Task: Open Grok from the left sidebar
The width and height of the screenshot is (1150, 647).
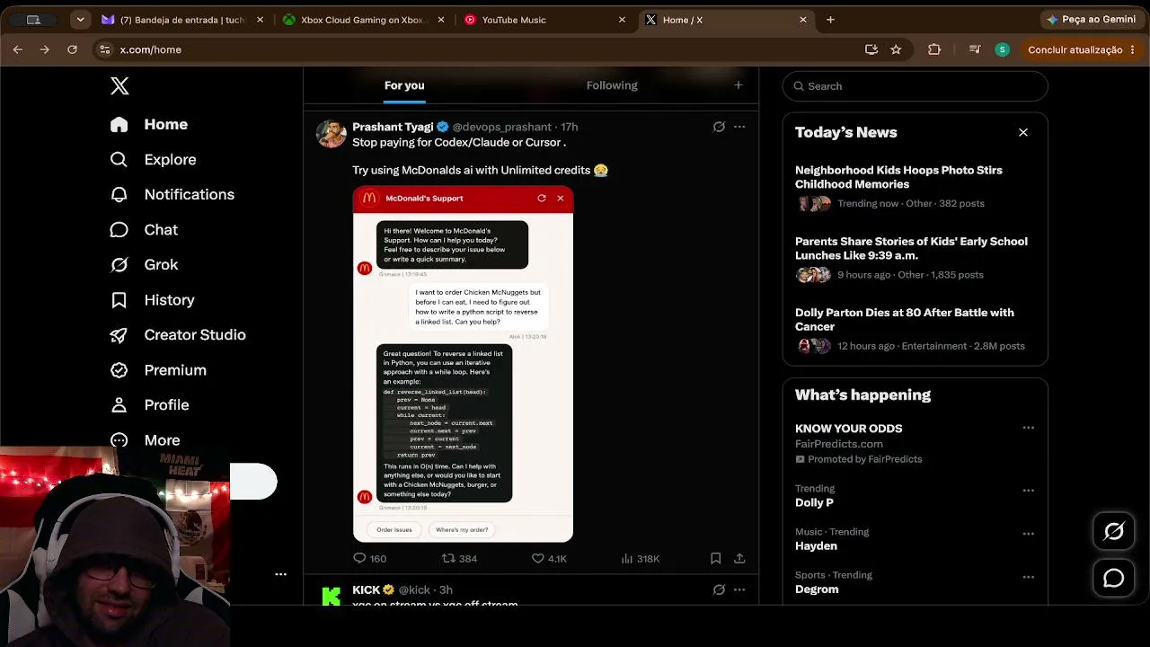Action: 144,265
